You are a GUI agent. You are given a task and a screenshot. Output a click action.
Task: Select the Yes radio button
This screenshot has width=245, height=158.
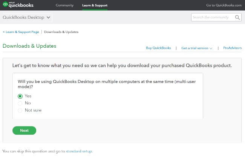(20, 96)
